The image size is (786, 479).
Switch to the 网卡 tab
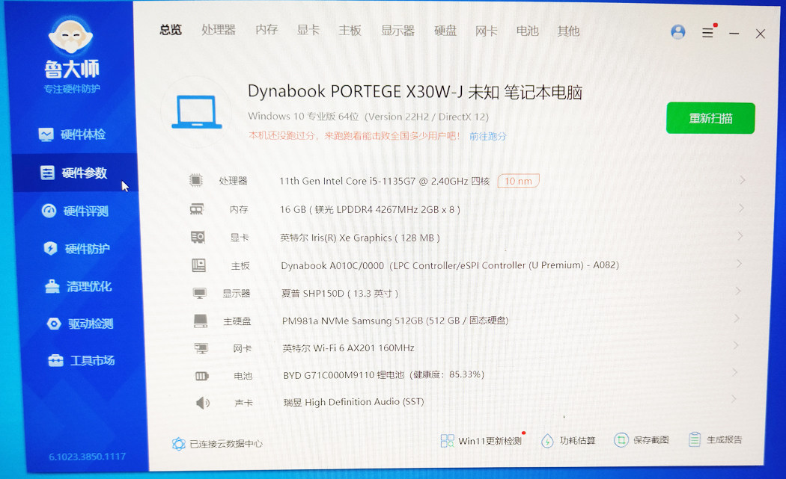coord(487,31)
